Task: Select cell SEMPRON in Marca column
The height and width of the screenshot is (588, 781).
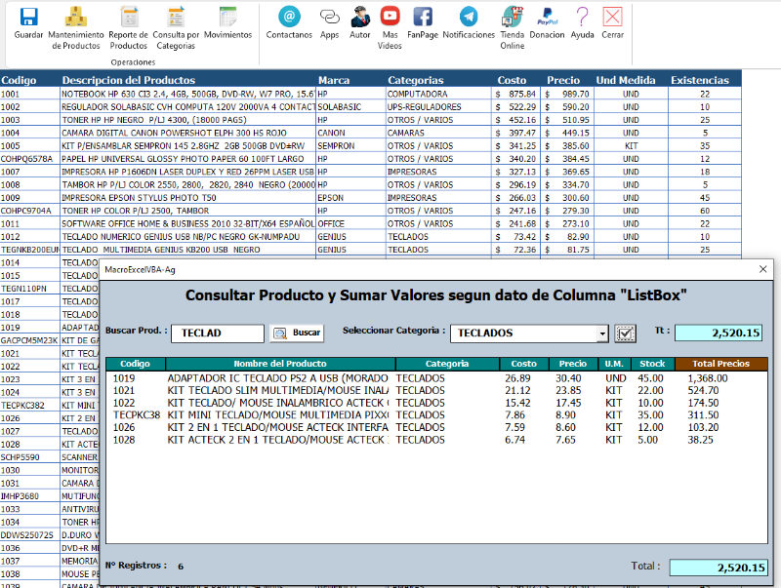Action: (x=351, y=145)
